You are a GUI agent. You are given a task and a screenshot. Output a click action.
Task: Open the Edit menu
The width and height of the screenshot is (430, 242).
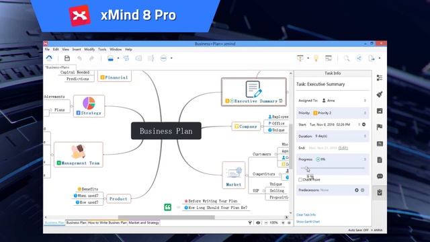pyautogui.click(x=56, y=49)
